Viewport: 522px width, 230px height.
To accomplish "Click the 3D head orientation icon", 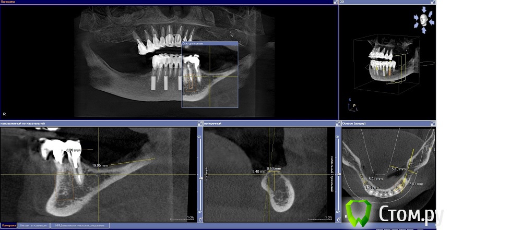I will click(423, 19).
